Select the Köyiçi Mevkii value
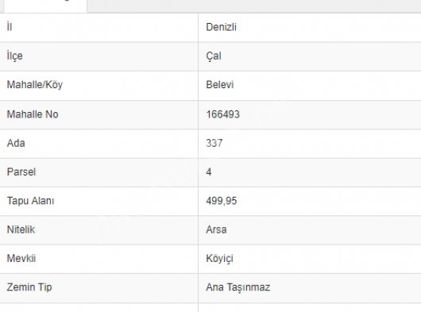 (219, 259)
